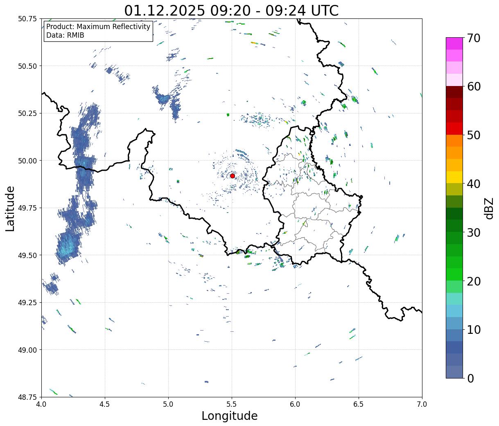
Task: Click the 70 tick label on colorbar
Action: tap(473, 38)
